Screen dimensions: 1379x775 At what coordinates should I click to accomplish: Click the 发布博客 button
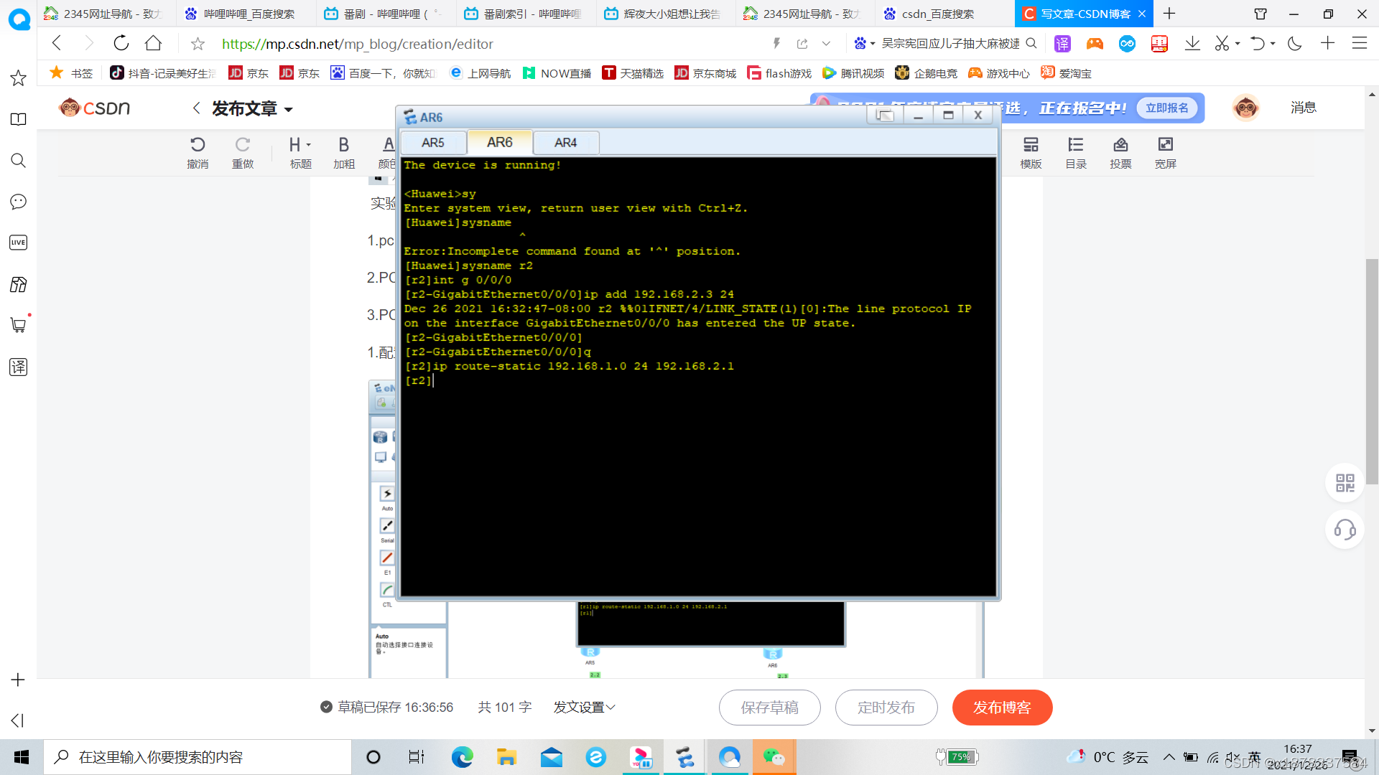[x=1002, y=708]
